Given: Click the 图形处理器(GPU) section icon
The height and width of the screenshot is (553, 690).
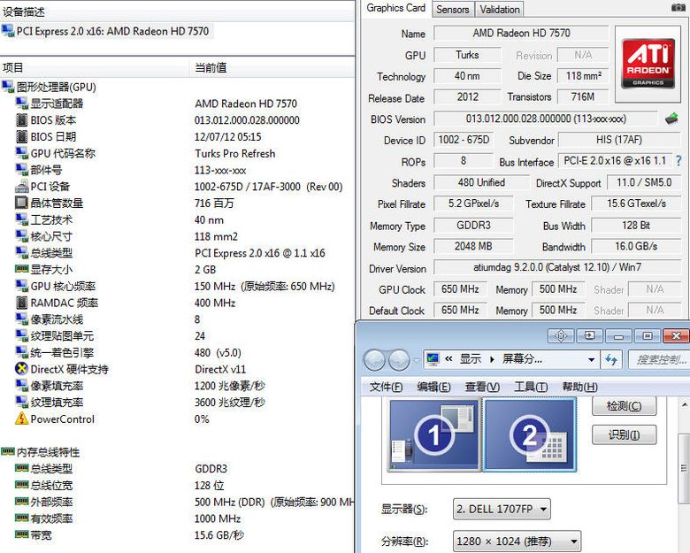Looking at the screenshot, I should 7,87.
